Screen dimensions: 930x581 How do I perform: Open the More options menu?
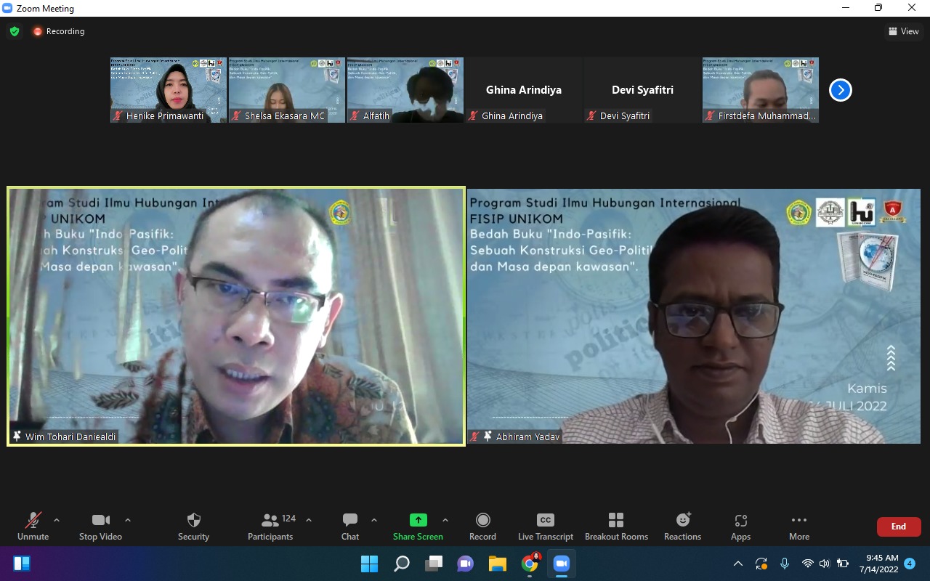tap(799, 527)
